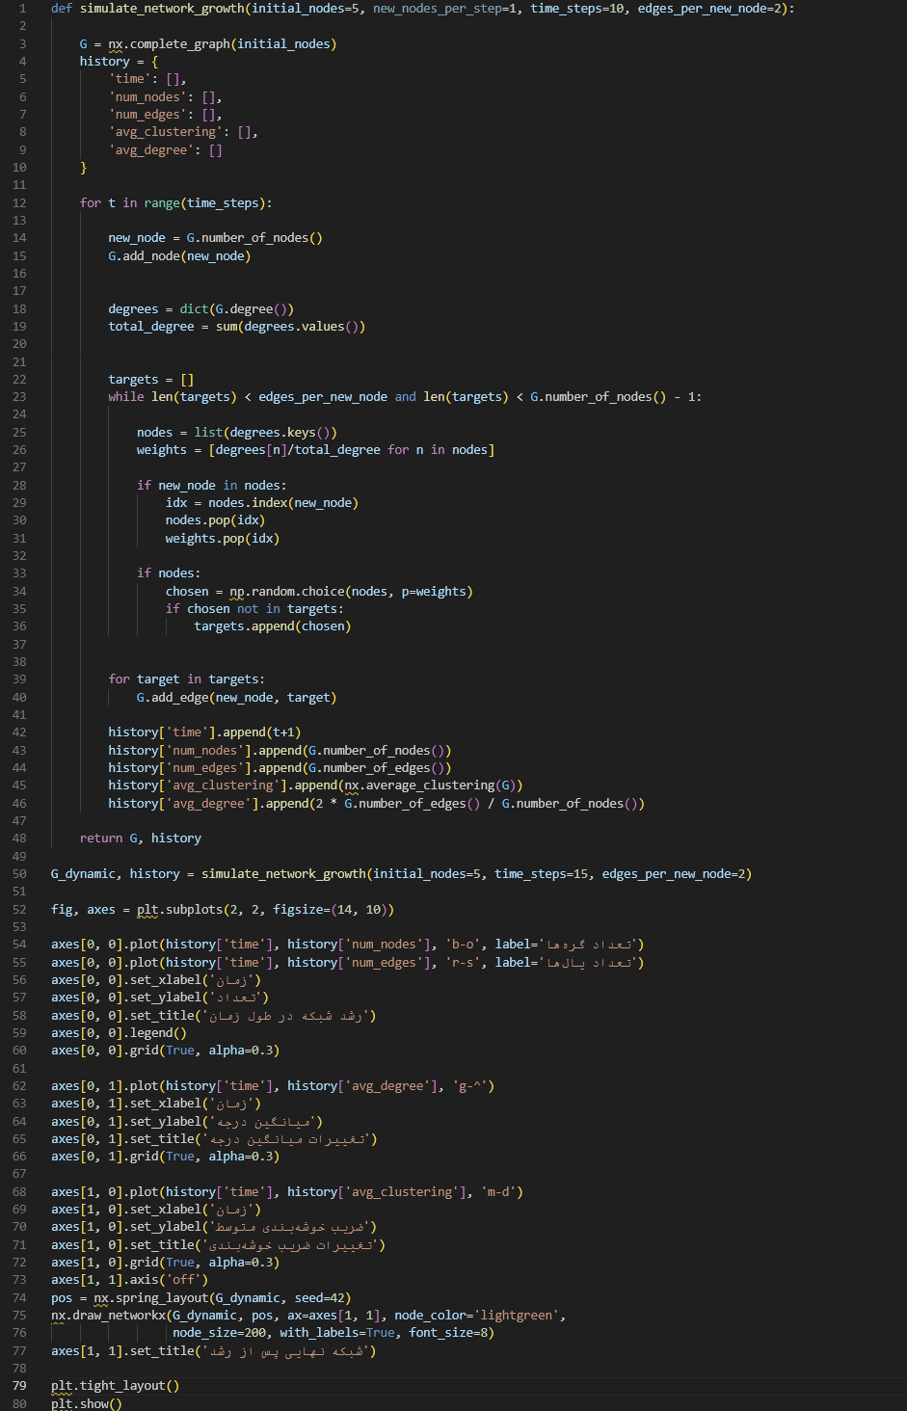Click 'range' in the for t loop
Image resolution: width=907 pixels, height=1411 pixels.
(162, 203)
